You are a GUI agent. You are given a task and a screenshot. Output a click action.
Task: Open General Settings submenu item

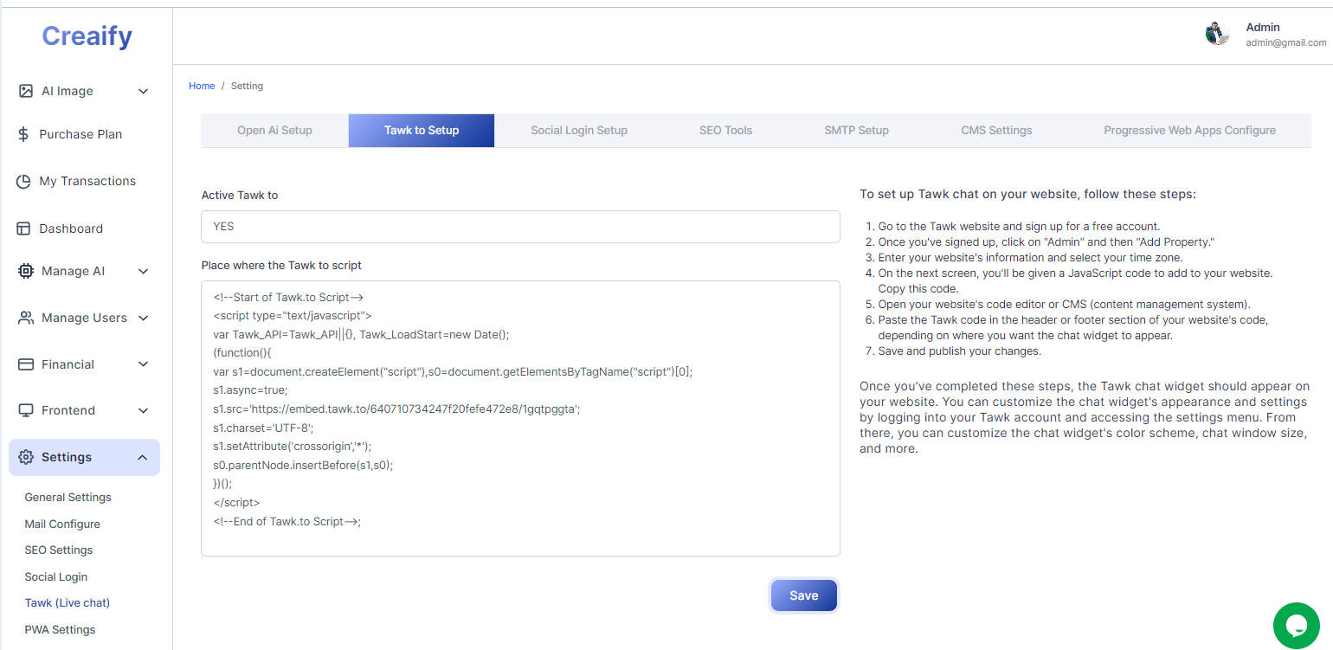tap(68, 498)
